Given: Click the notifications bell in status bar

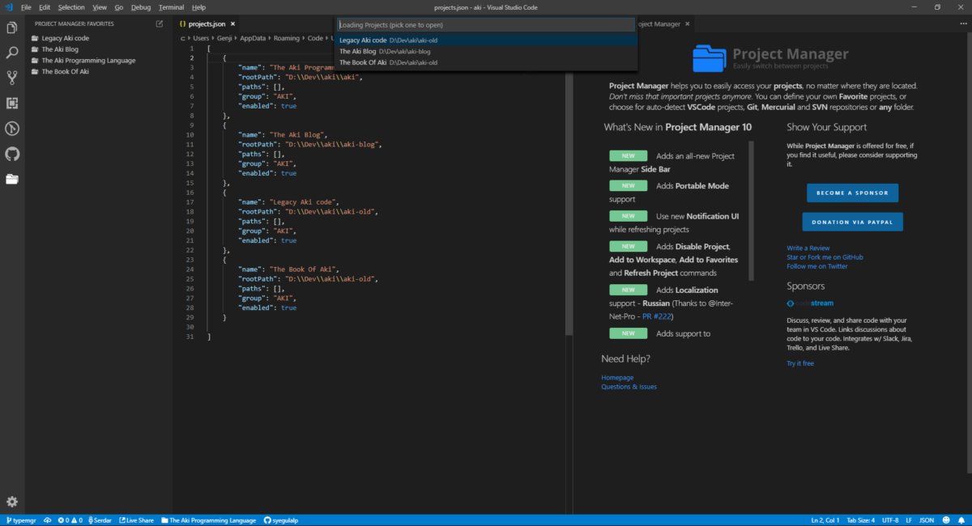Looking at the screenshot, I should [961, 520].
